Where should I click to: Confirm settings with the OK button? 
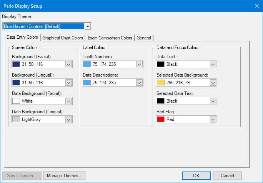tap(196, 176)
